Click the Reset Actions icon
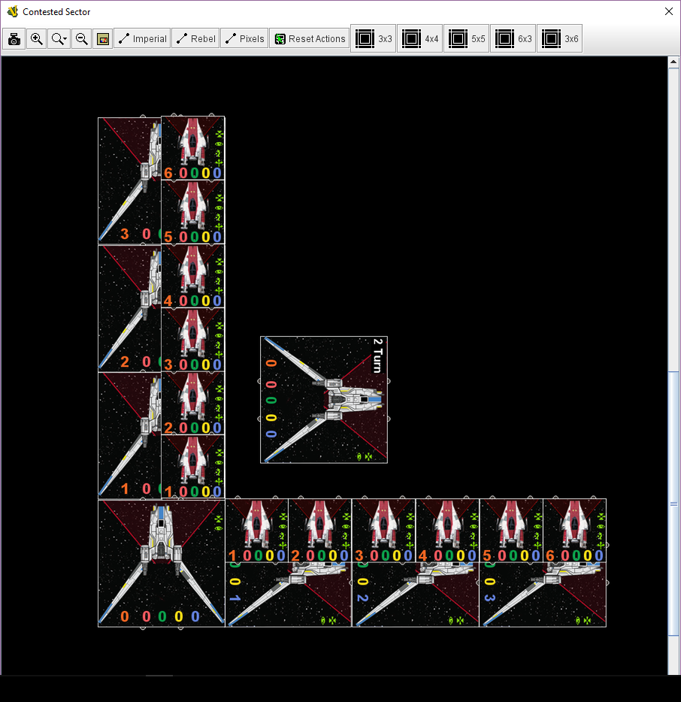Screen dimensions: 681x702 282,38
